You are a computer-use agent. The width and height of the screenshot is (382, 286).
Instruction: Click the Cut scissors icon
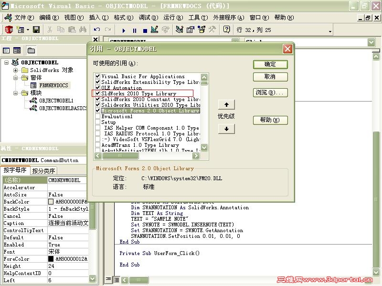50,30
